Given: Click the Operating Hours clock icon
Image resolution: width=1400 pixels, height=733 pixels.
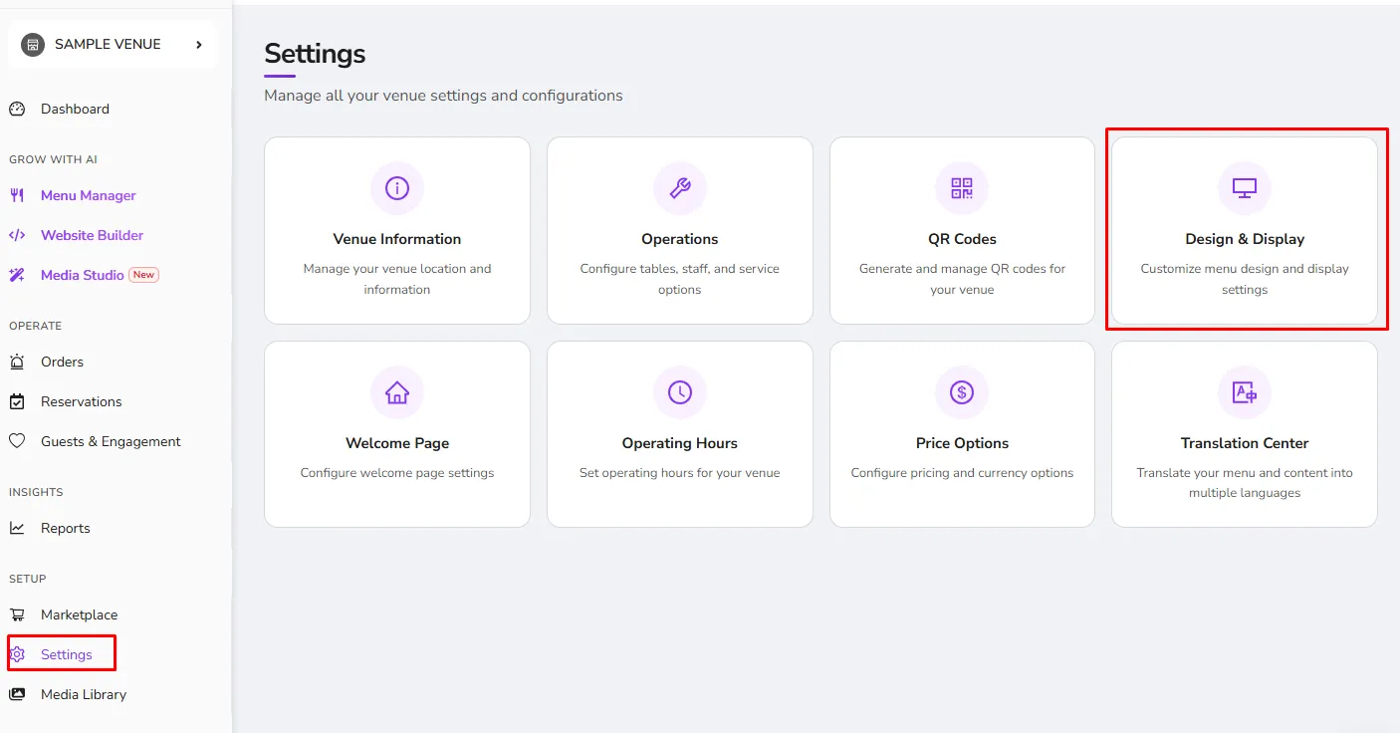Looking at the screenshot, I should (680, 392).
